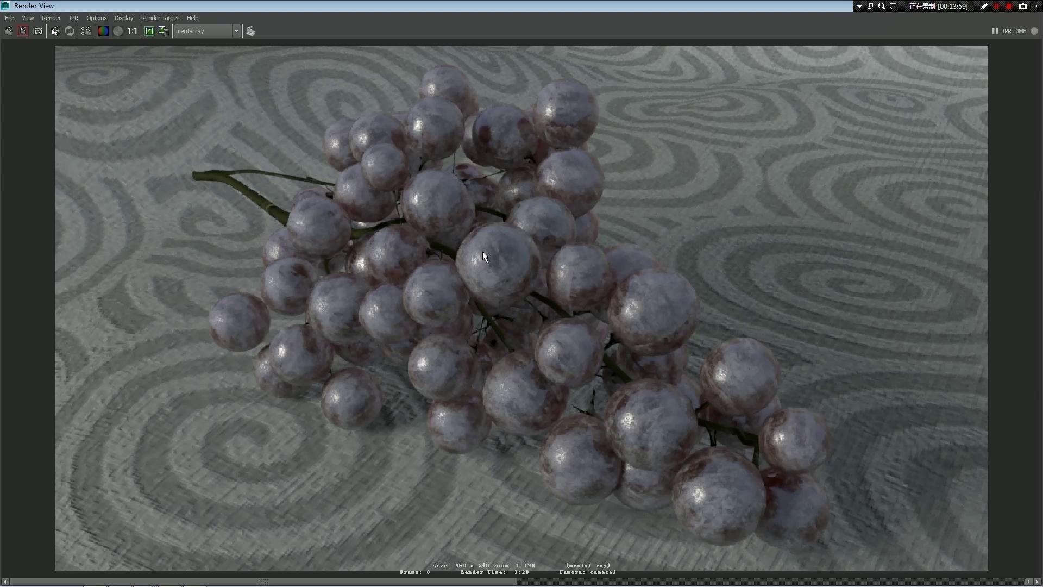Open the Display menu

pyautogui.click(x=123, y=18)
